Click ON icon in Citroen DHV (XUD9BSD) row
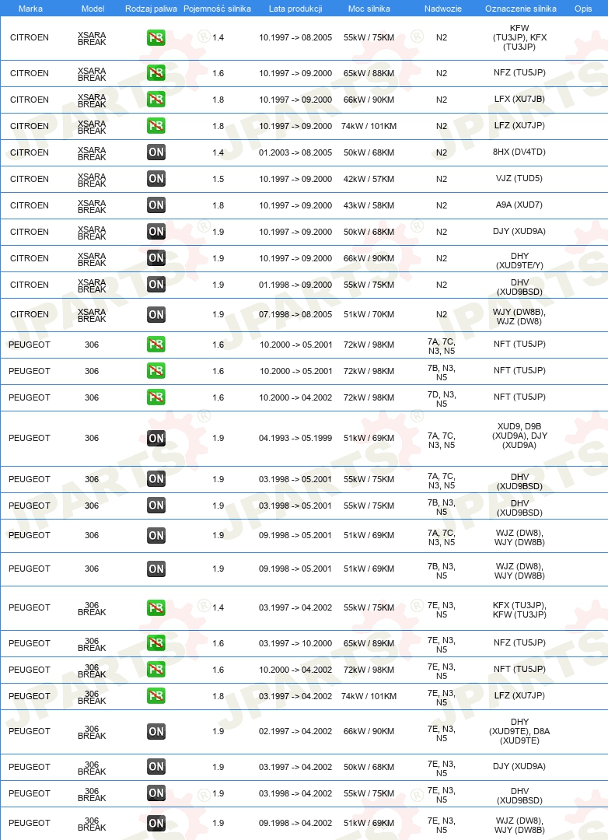608x840 pixels. click(x=155, y=285)
